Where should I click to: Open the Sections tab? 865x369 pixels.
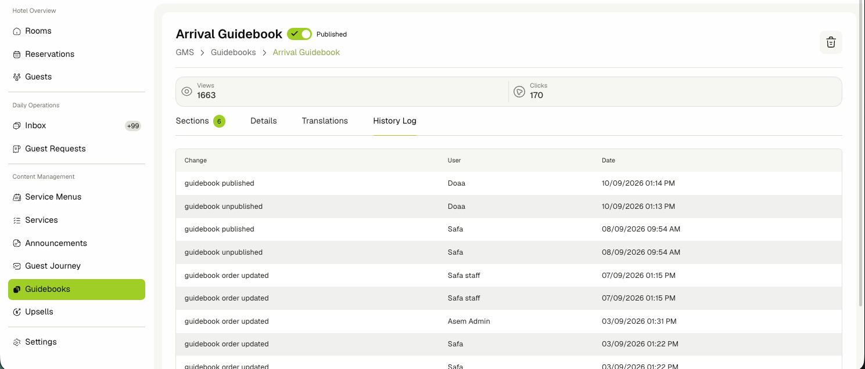pos(200,121)
